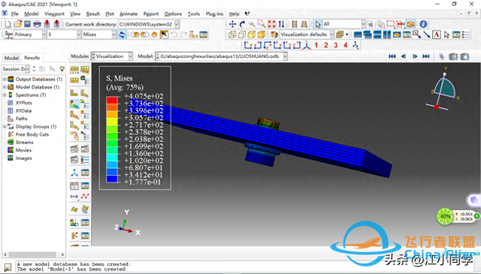Click the Auto-Fit View icon
This screenshot has height=274, width=481.
tap(271, 24)
